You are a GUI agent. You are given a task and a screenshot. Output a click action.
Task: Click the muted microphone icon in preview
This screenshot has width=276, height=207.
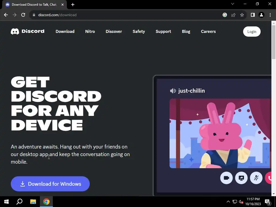tap(256, 178)
